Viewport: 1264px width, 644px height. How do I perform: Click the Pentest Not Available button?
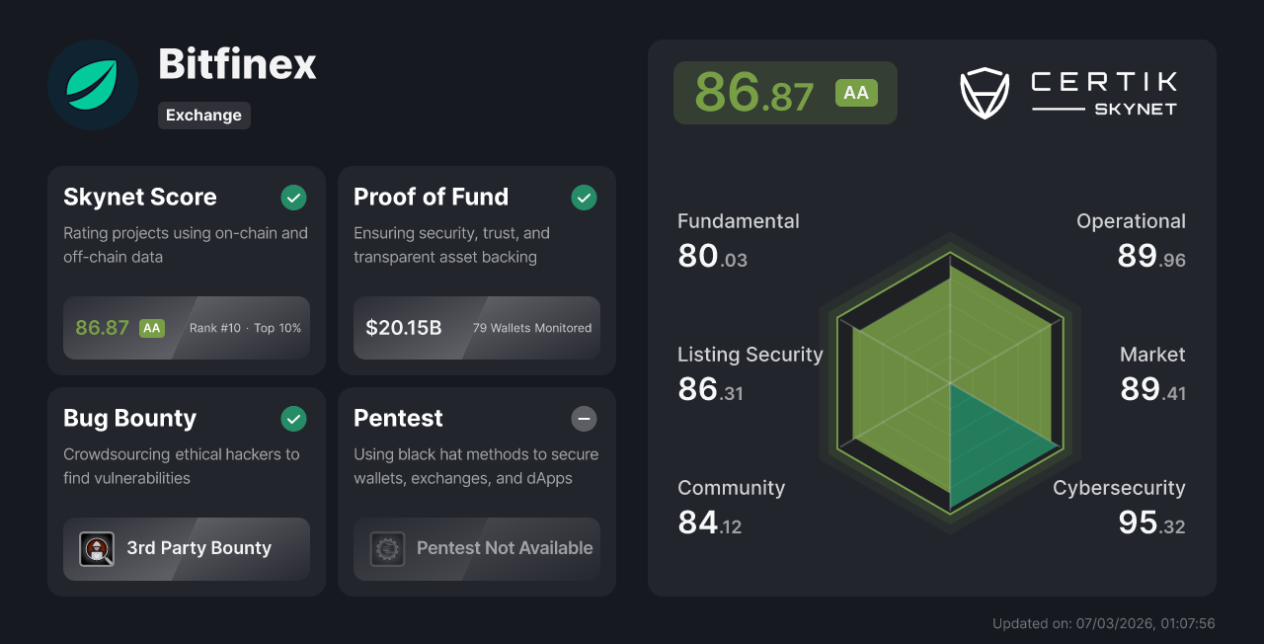[477, 549]
